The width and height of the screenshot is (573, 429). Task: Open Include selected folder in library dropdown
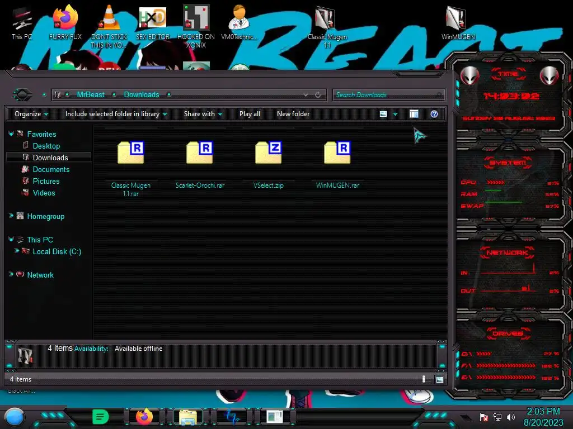pyautogui.click(x=116, y=114)
